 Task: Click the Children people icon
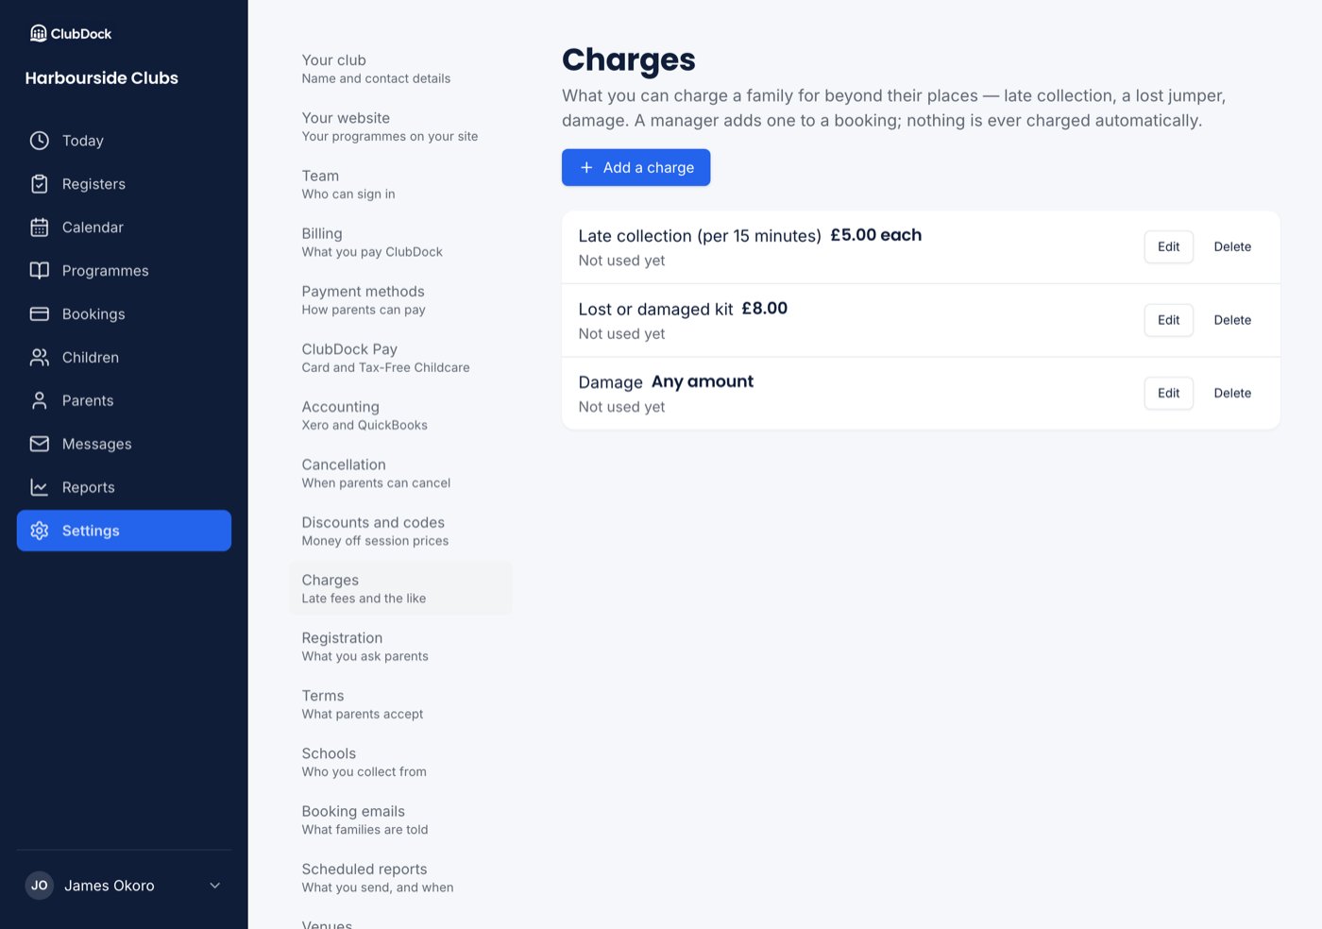39,358
